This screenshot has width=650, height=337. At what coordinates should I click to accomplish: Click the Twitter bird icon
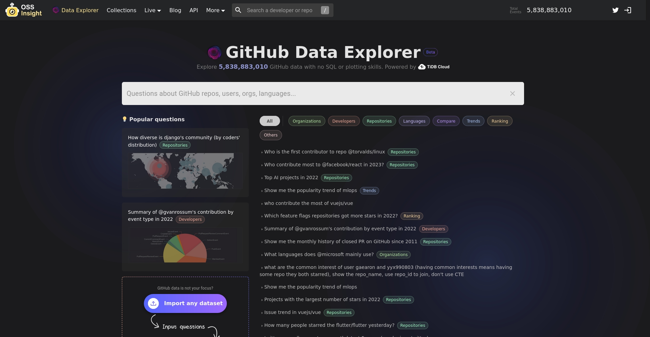point(615,10)
